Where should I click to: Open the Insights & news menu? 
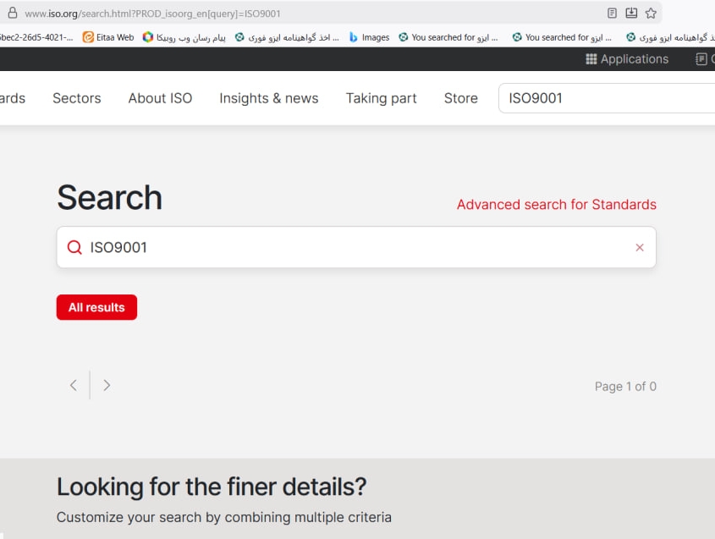pyautogui.click(x=268, y=98)
